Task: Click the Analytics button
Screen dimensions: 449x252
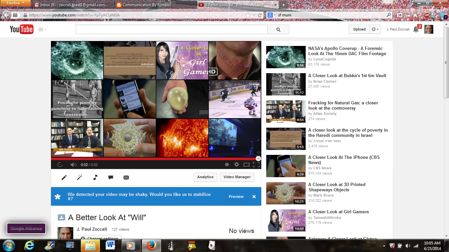Action: click(205, 177)
